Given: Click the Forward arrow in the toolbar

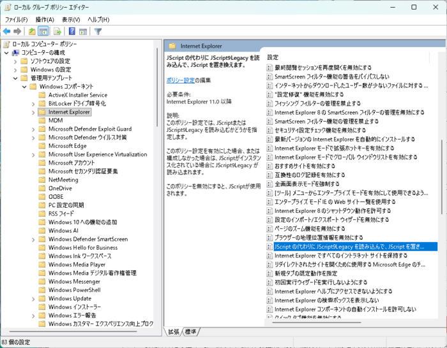Looking at the screenshot, I should [18, 31].
